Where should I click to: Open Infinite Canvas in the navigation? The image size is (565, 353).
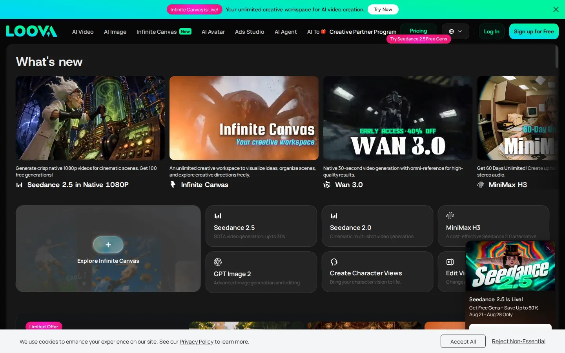[157, 32]
